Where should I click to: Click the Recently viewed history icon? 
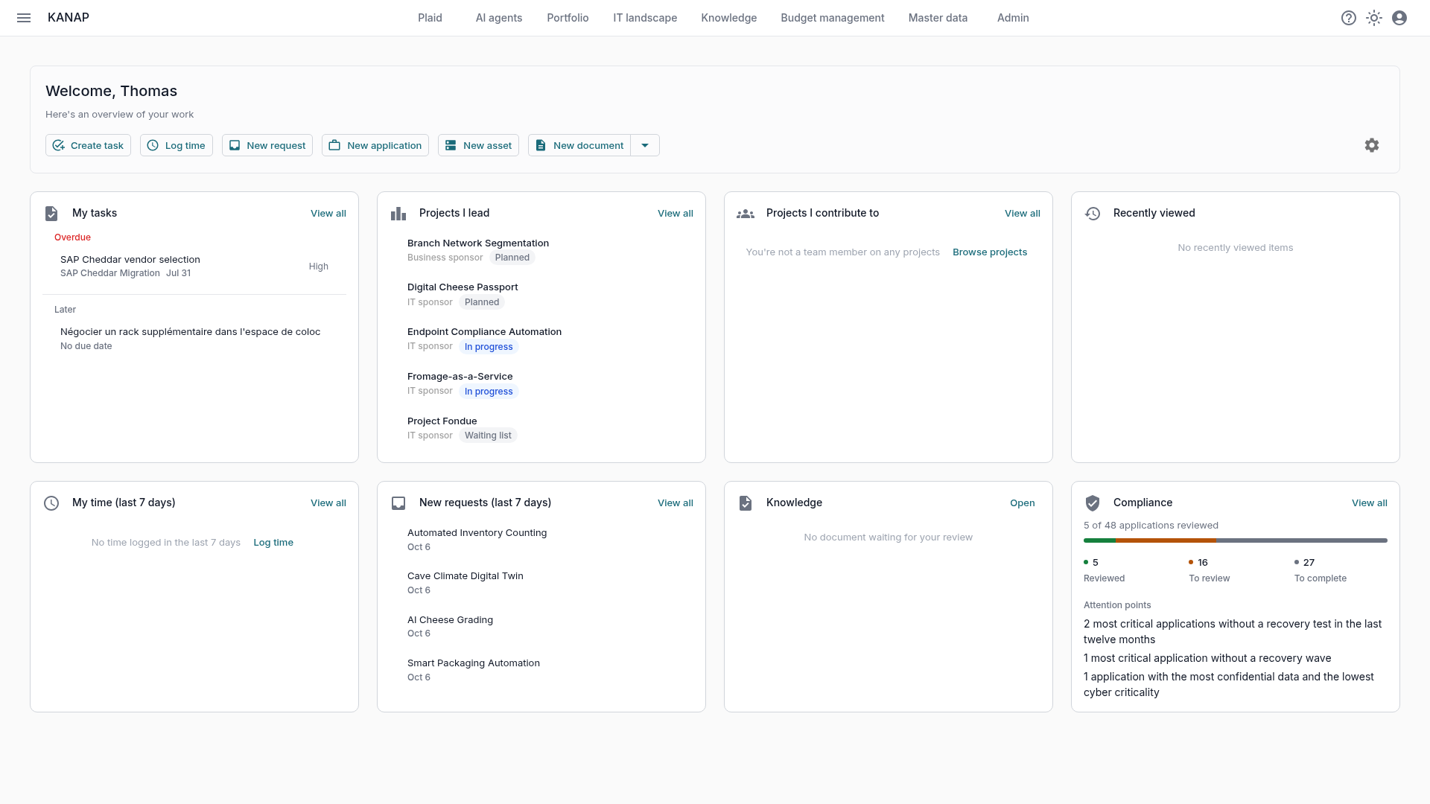click(1093, 214)
